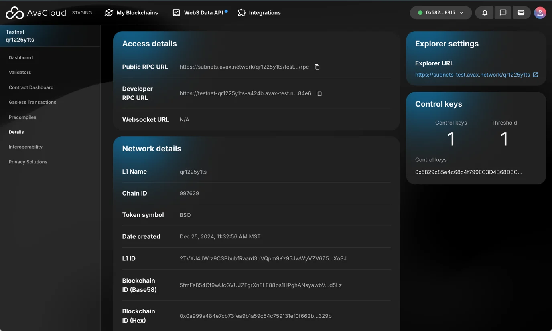Open the Explorer URL subnets-test link
This screenshot has height=331, width=552.
pyautogui.click(x=472, y=75)
